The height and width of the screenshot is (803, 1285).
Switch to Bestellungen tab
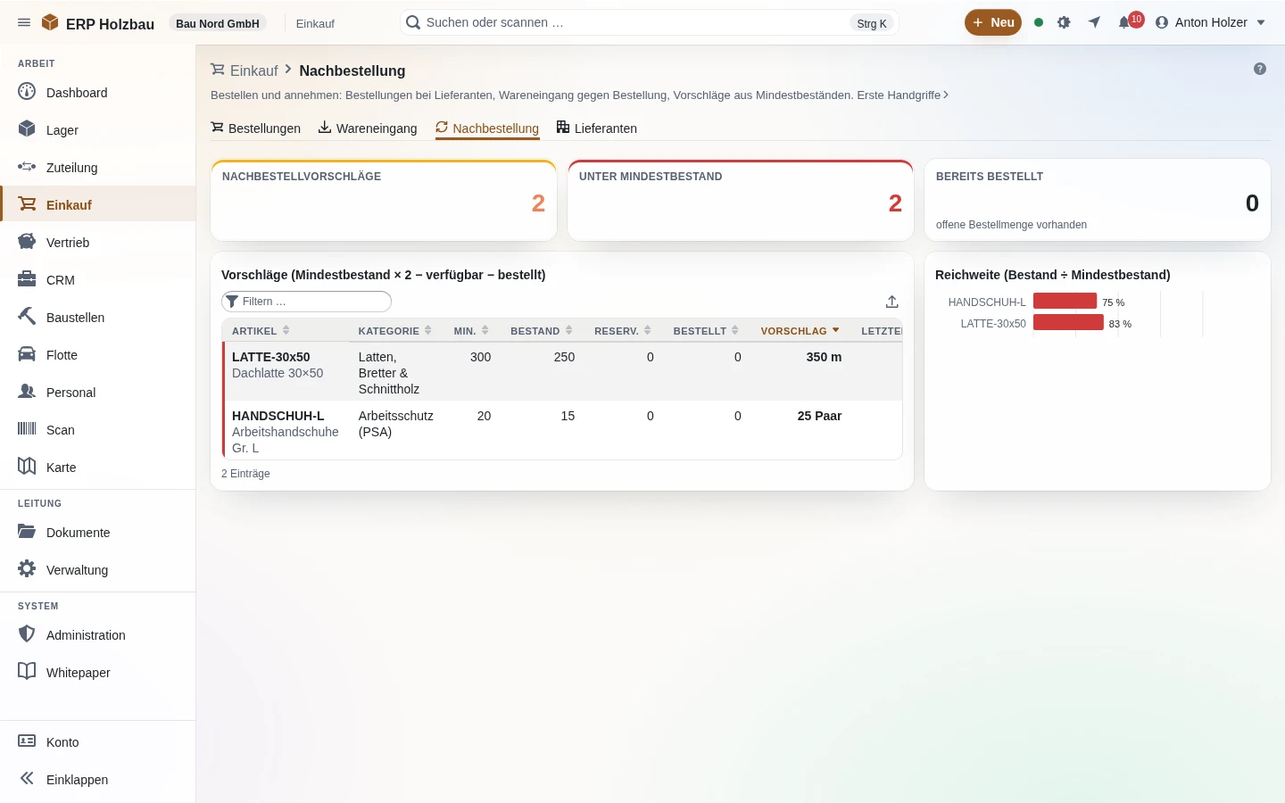point(255,128)
